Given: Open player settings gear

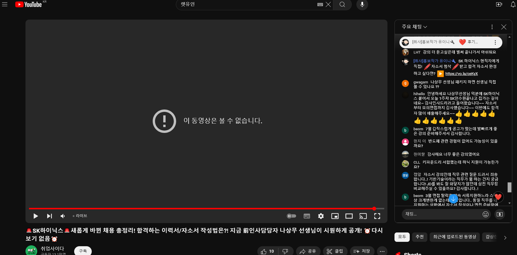Looking at the screenshot, I should click(x=321, y=216).
